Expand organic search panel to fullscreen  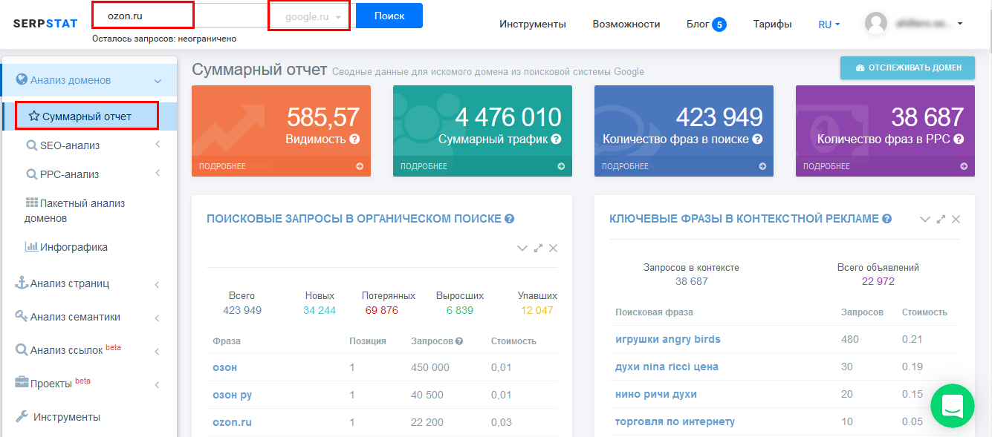(x=538, y=249)
